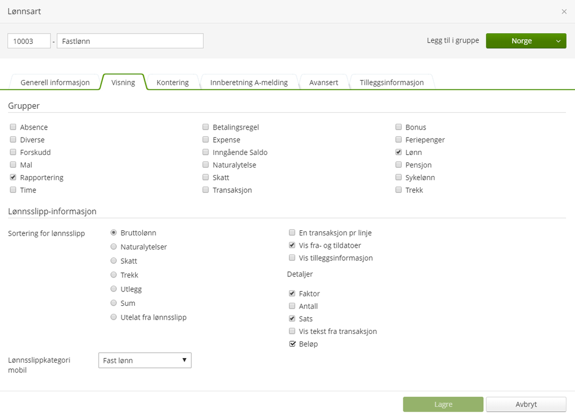Tick the Skatt group checkbox
Viewport: 575px width, 418px height.
point(205,177)
